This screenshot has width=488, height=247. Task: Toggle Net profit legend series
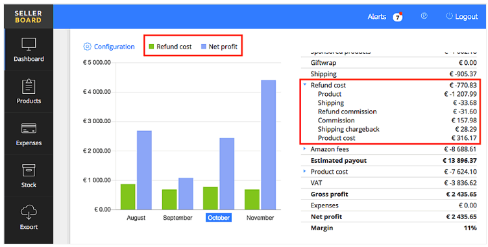[219, 47]
